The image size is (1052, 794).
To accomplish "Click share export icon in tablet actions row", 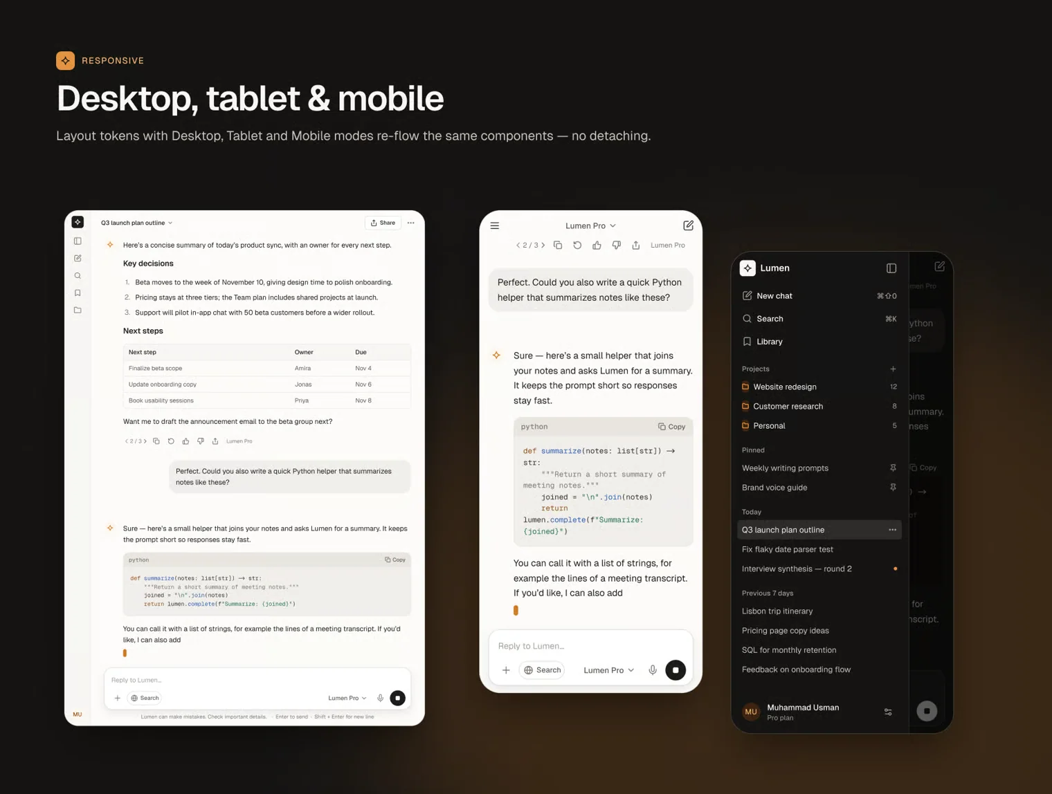I will (x=636, y=245).
